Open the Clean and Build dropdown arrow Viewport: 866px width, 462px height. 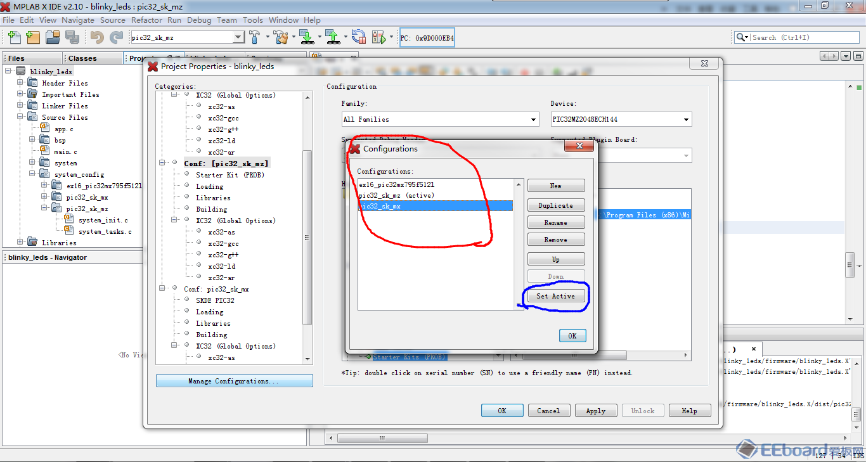293,37
